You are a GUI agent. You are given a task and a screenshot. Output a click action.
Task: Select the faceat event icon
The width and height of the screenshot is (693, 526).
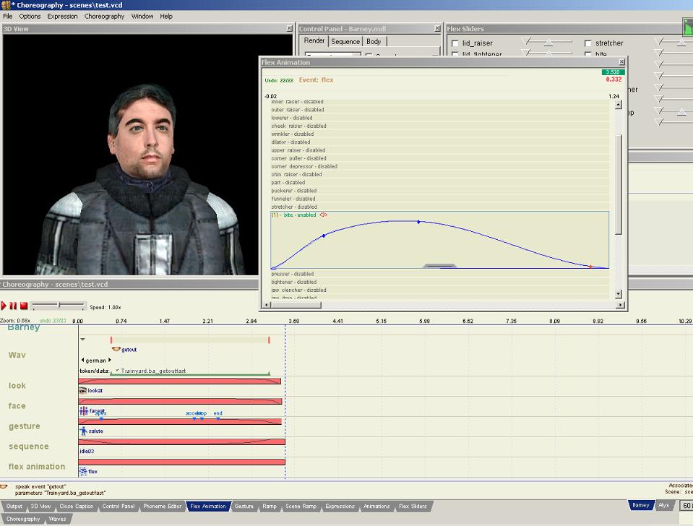click(x=84, y=411)
